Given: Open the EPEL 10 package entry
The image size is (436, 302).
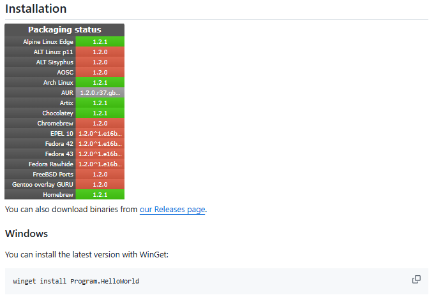Looking at the screenshot, I should click(x=64, y=133).
